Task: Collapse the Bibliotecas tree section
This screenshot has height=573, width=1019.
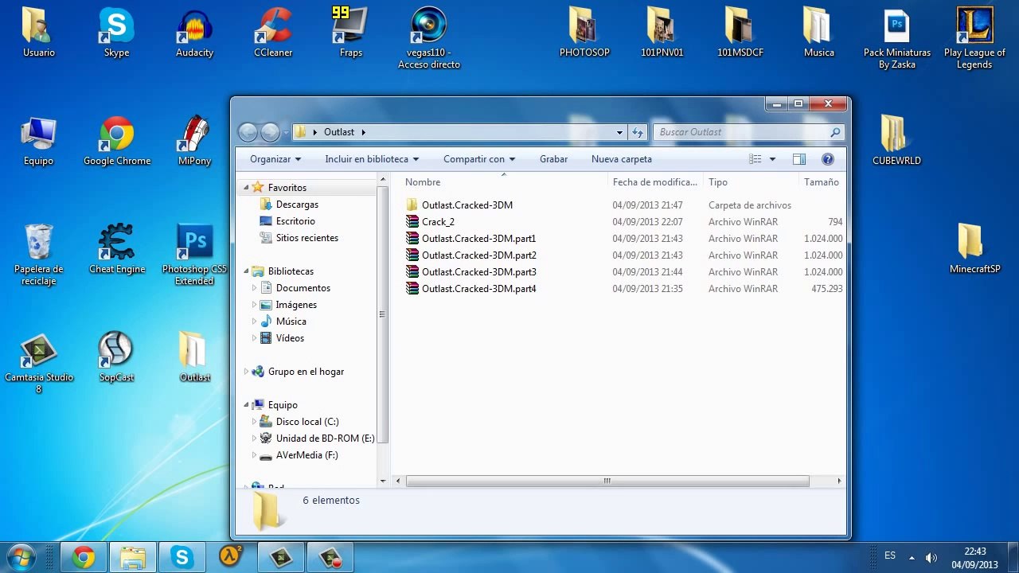Action: [x=246, y=271]
